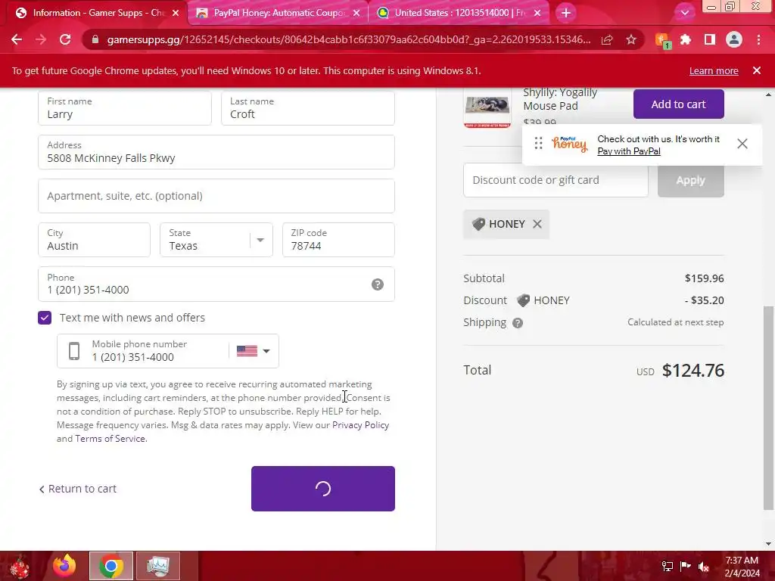Apply the discount code
Viewport: 775px width, 581px height.
(x=690, y=180)
